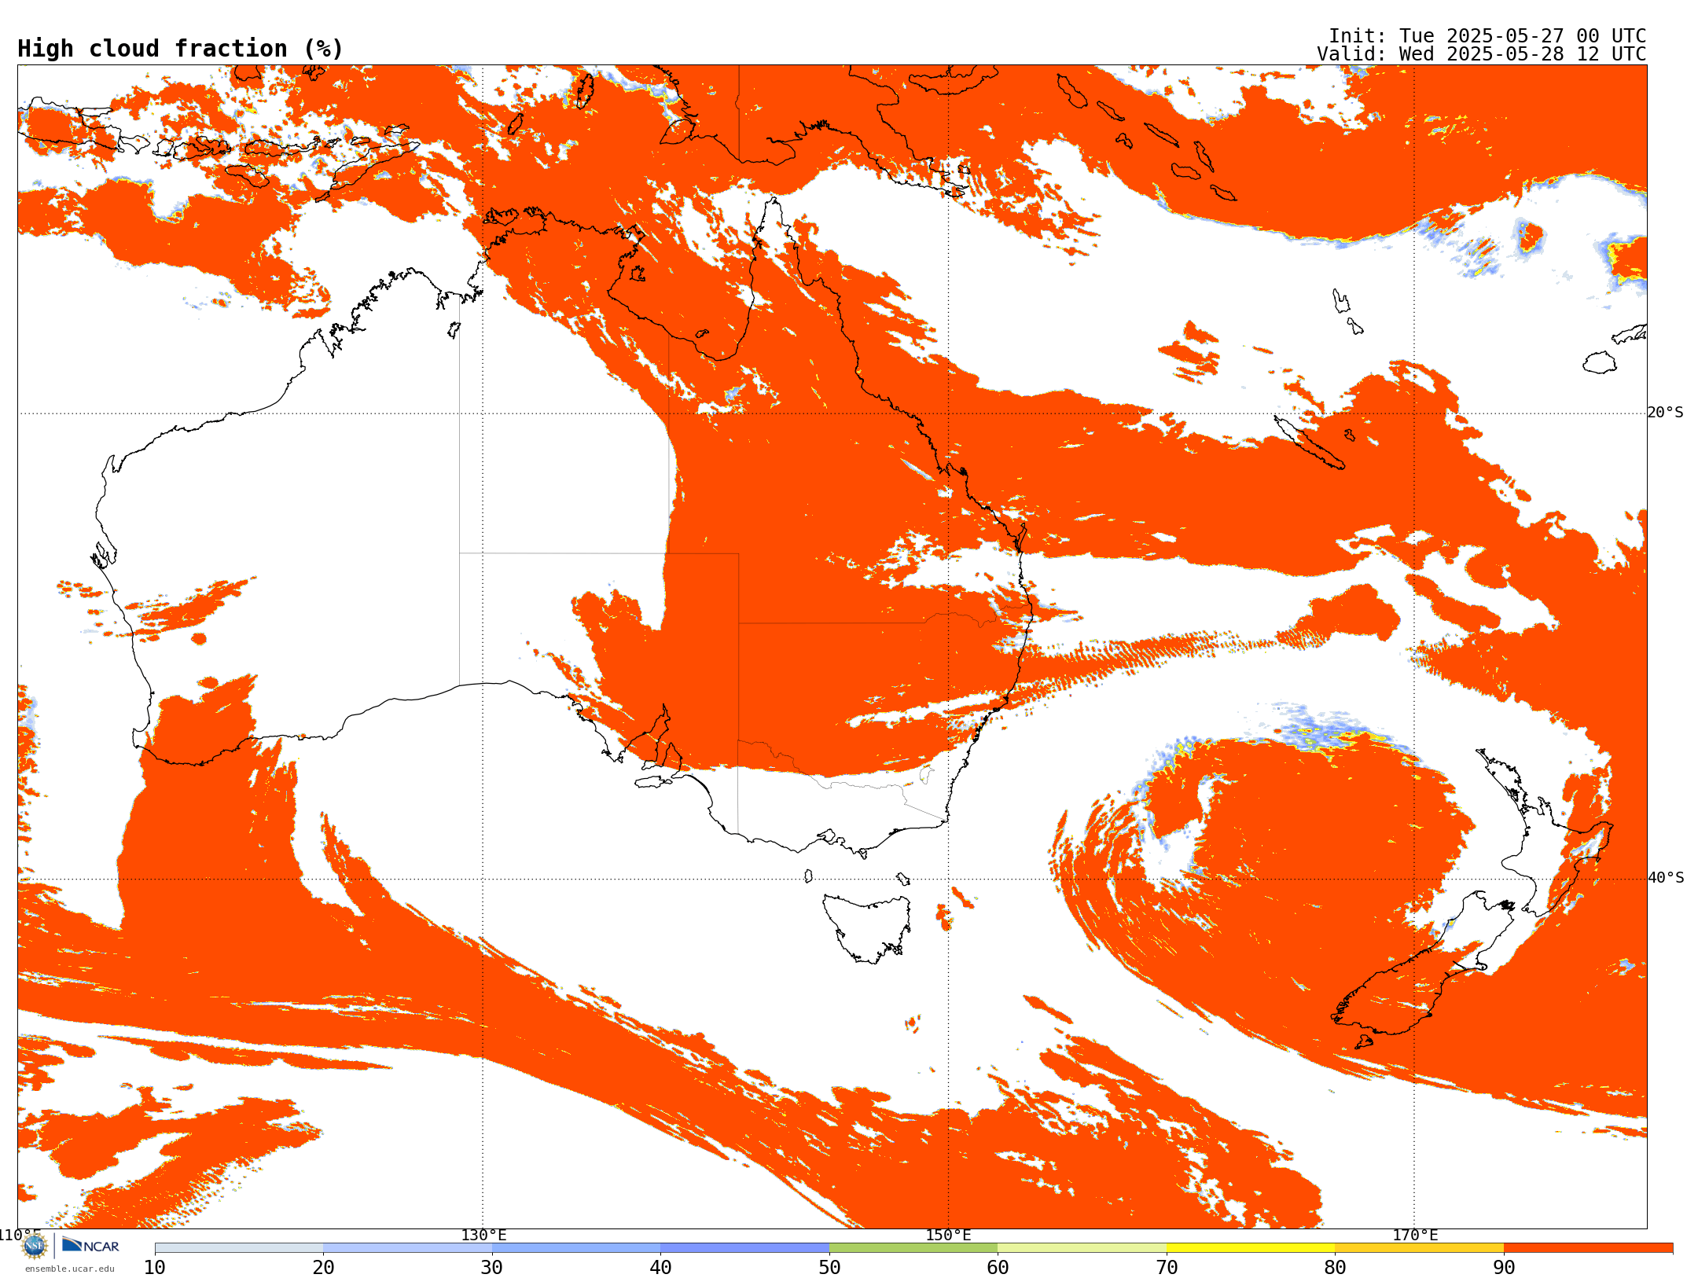This screenshot has height=1278, width=1698.
Task: Click the NSF logo icon
Action: 35,1246
